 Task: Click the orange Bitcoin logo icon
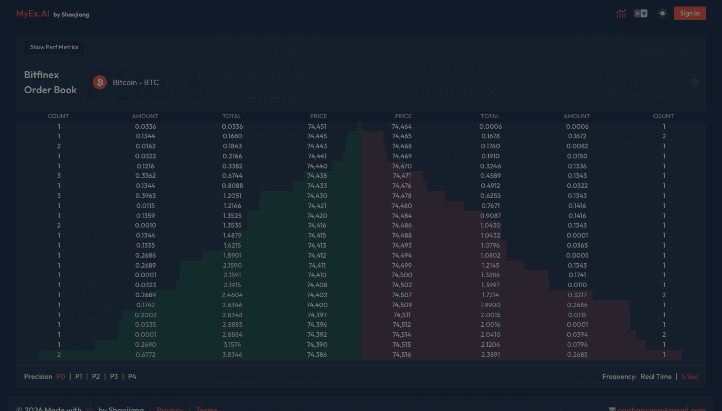click(100, 83)
